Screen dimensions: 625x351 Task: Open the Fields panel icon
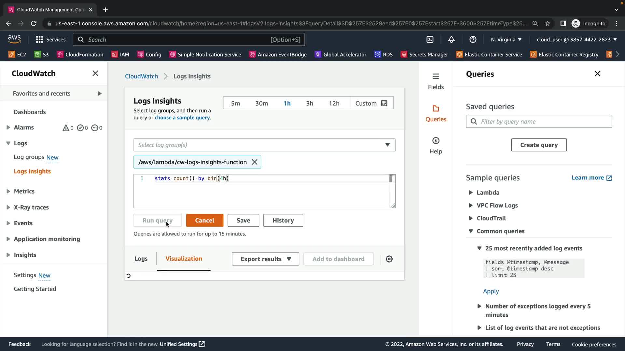(436, 81)
